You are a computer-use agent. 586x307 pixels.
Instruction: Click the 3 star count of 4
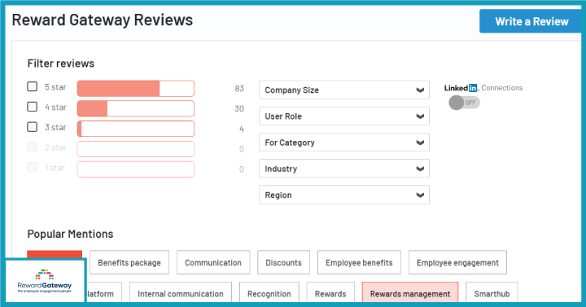coord(242,129)
